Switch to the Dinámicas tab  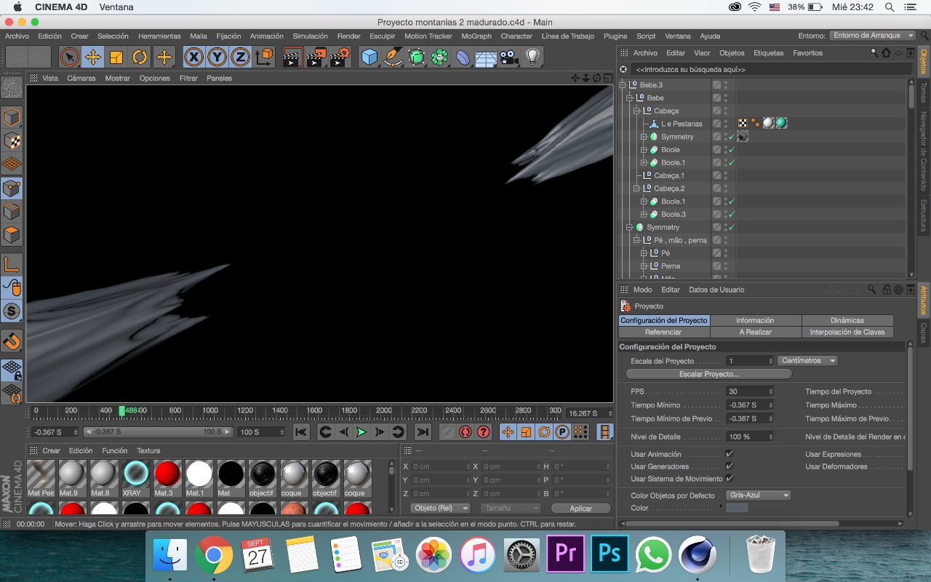tap(847, 320)
